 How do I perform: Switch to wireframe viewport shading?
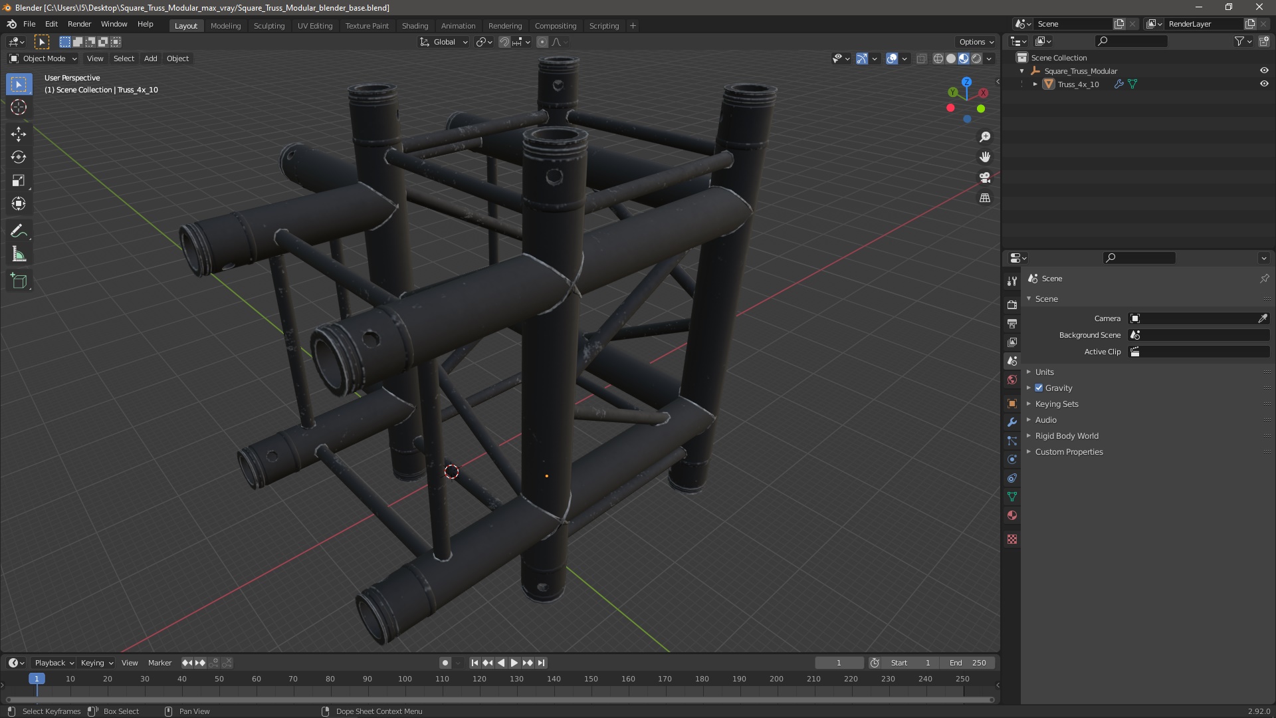pos(938,59)
